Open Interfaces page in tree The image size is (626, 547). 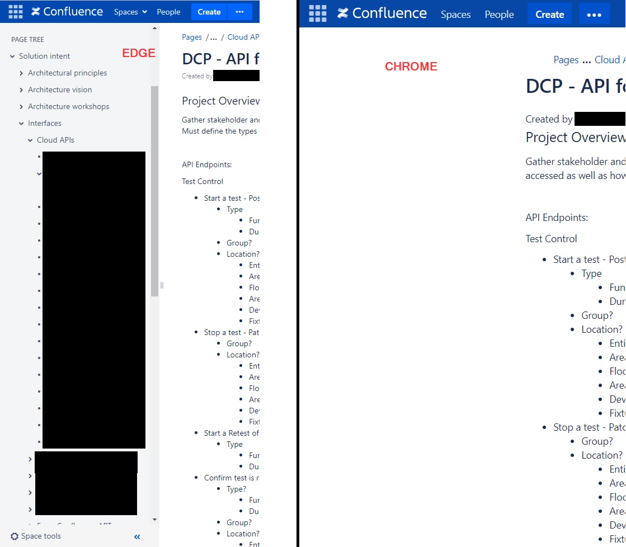(x=45, y=124)
